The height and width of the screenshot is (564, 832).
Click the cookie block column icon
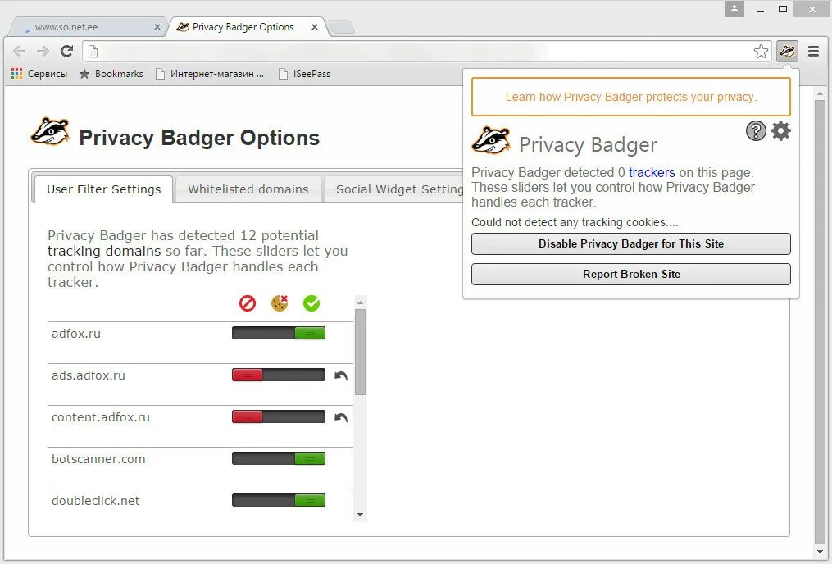point(280,303)
